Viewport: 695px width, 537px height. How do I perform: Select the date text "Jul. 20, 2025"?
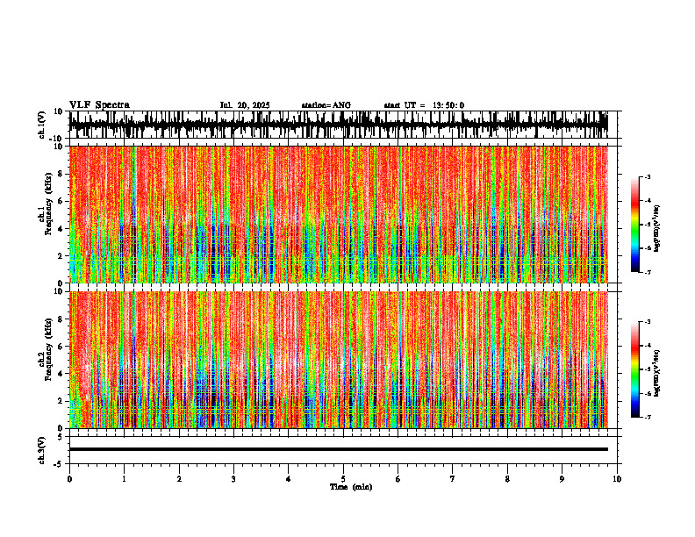pyautogui.click(x=245, y=105)
